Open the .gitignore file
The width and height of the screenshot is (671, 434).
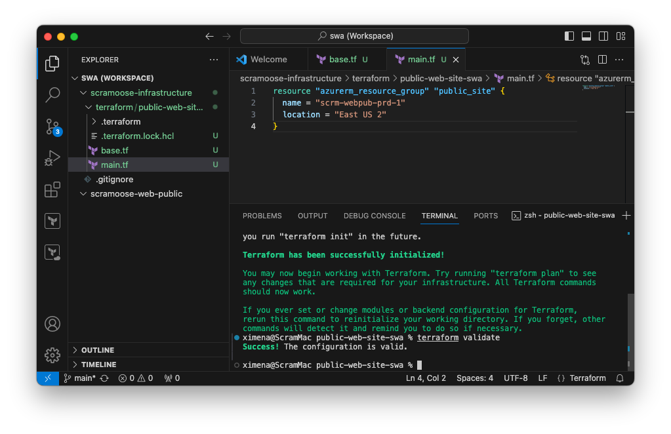148,179
